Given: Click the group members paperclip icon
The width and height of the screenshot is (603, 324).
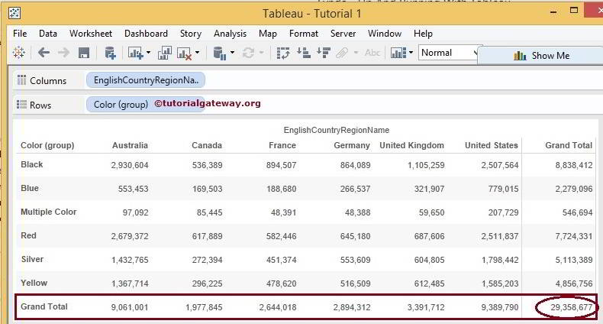Looking at the screenshot, I should point(342,53).
